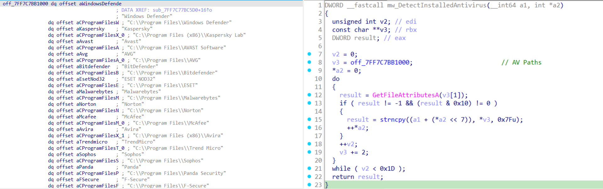The width and height of the screenshot is (603, 189).
Task: Click the aEsetNod32 offset name
Action: click(90, 79)
